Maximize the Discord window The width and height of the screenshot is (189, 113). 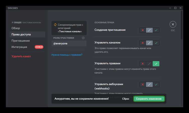(175, 8)
